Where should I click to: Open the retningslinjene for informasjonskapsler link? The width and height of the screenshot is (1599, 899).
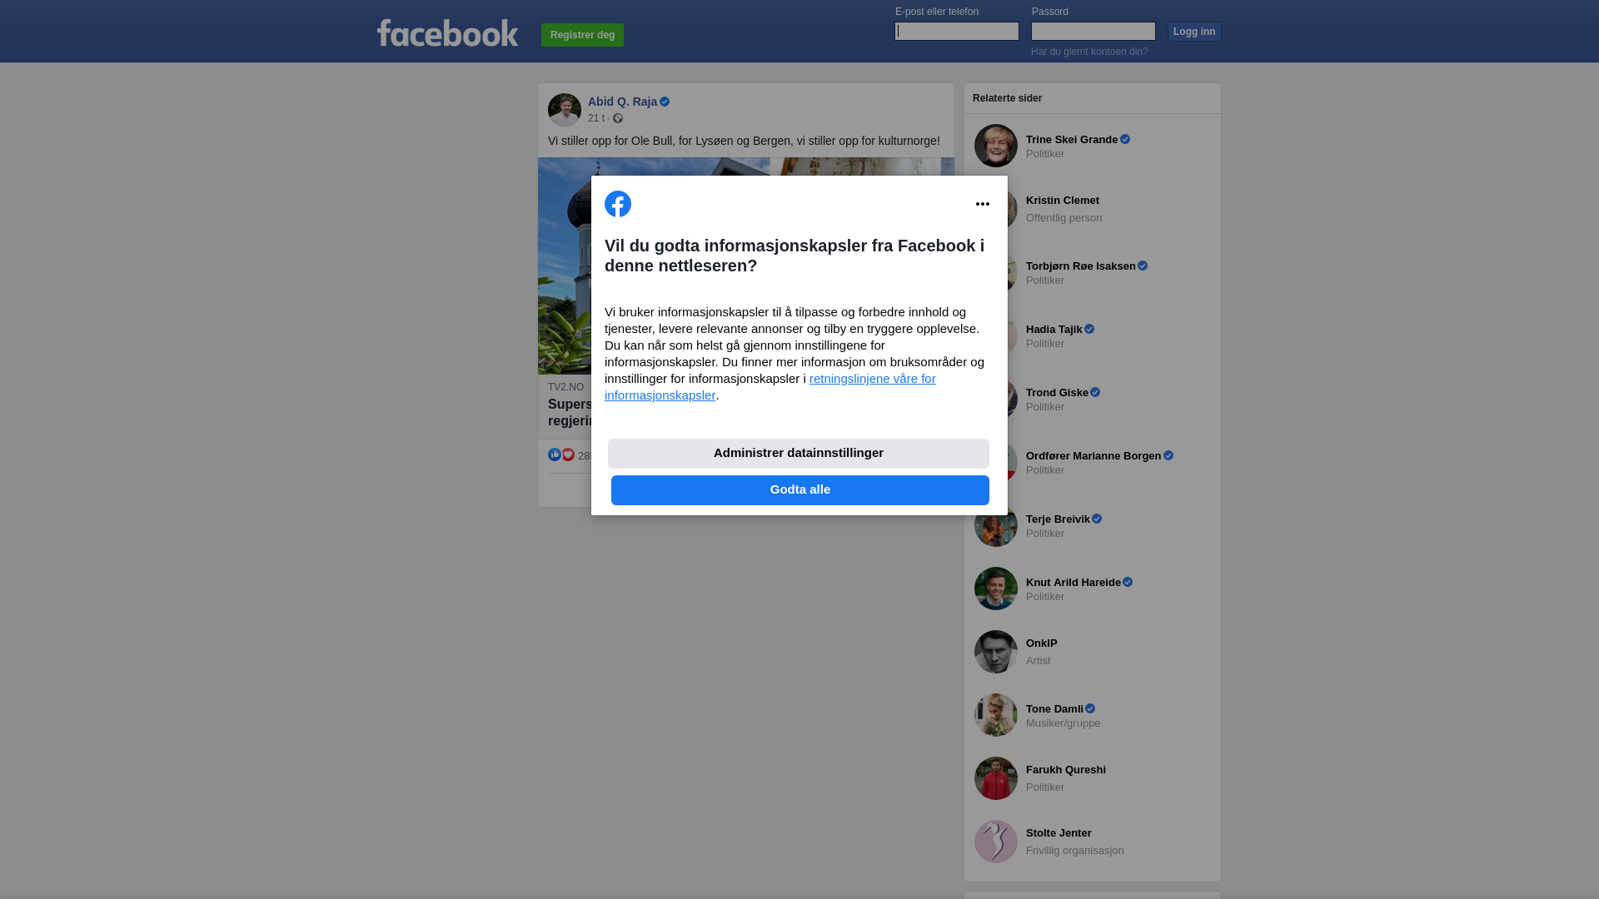point(770,387)
